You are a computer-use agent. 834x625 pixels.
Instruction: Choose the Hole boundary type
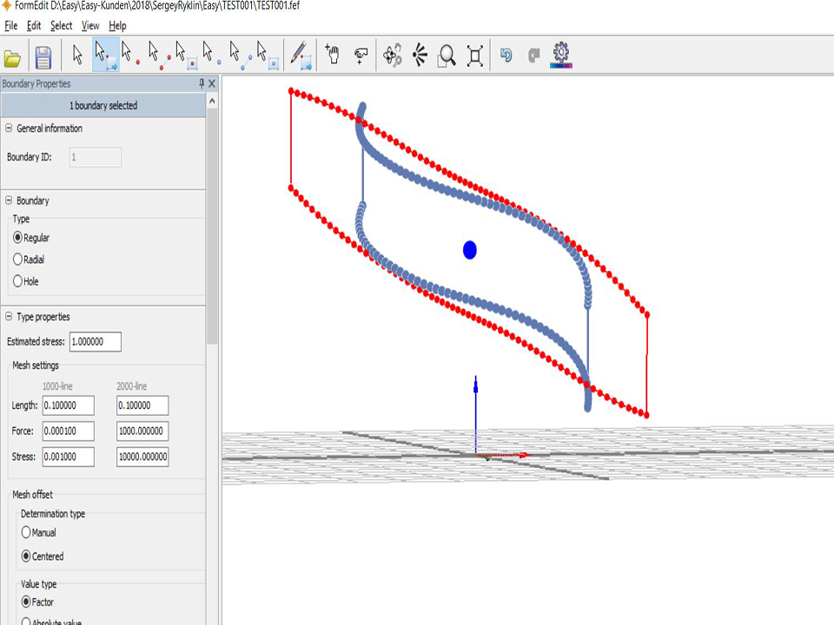tap(18, 281)
